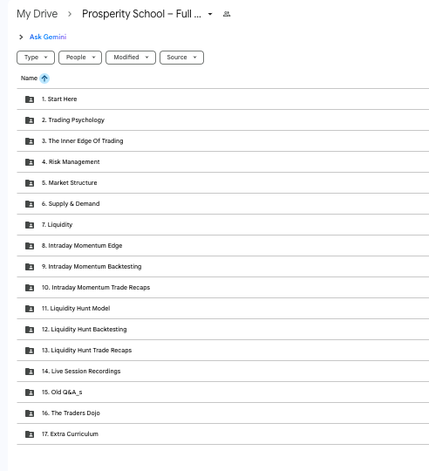Select the '7. Liquidity' folder name
Image resolution: width=429 pixels, height=471 pixels.
tap(57, 225)
